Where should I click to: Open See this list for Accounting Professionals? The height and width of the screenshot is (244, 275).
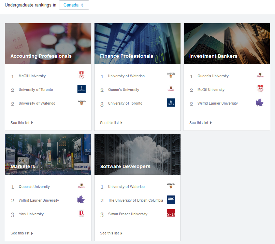[22, 123]
